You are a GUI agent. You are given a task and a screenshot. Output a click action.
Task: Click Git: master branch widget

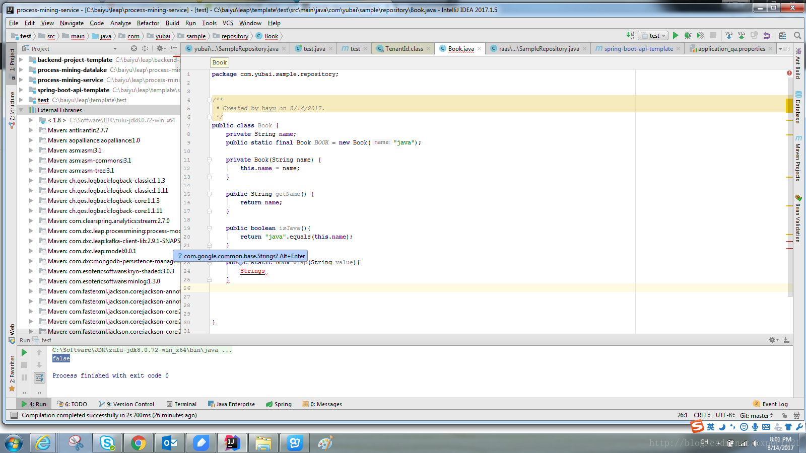756,415
